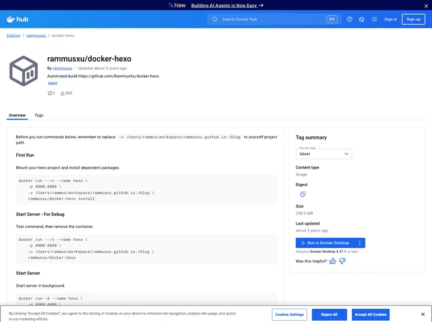The image size is (432, 322).
Task: Click the First Run heading
Action: (x=25, y=155)
